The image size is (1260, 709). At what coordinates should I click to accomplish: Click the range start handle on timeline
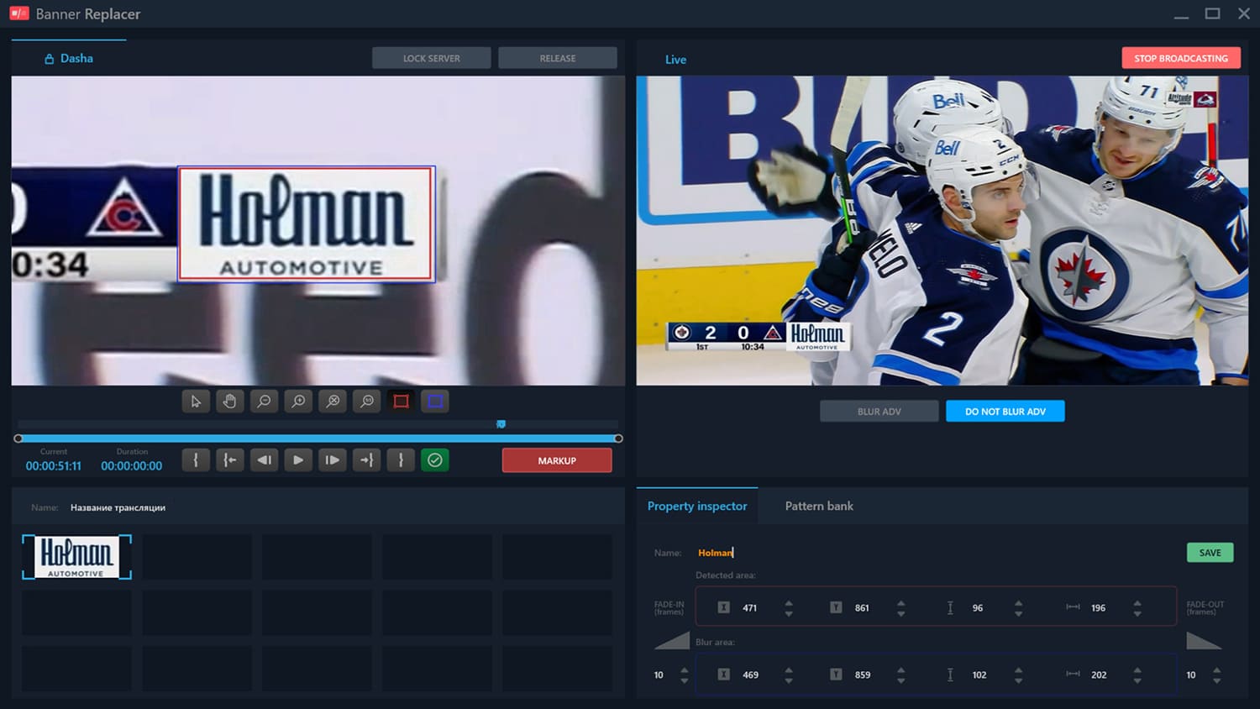pyautogui.click(x=18, y=439)
